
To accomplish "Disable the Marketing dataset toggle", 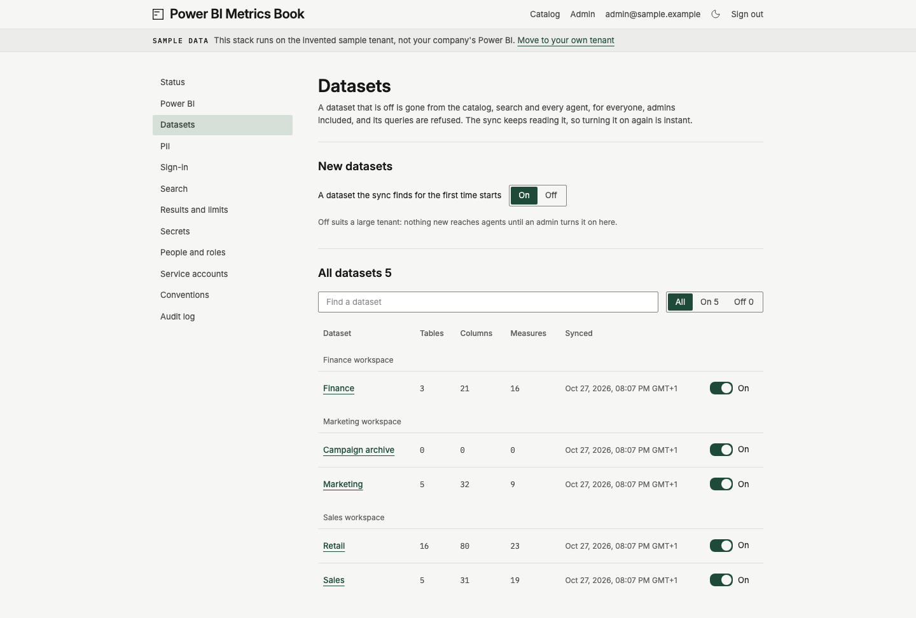I will (721, 484).
